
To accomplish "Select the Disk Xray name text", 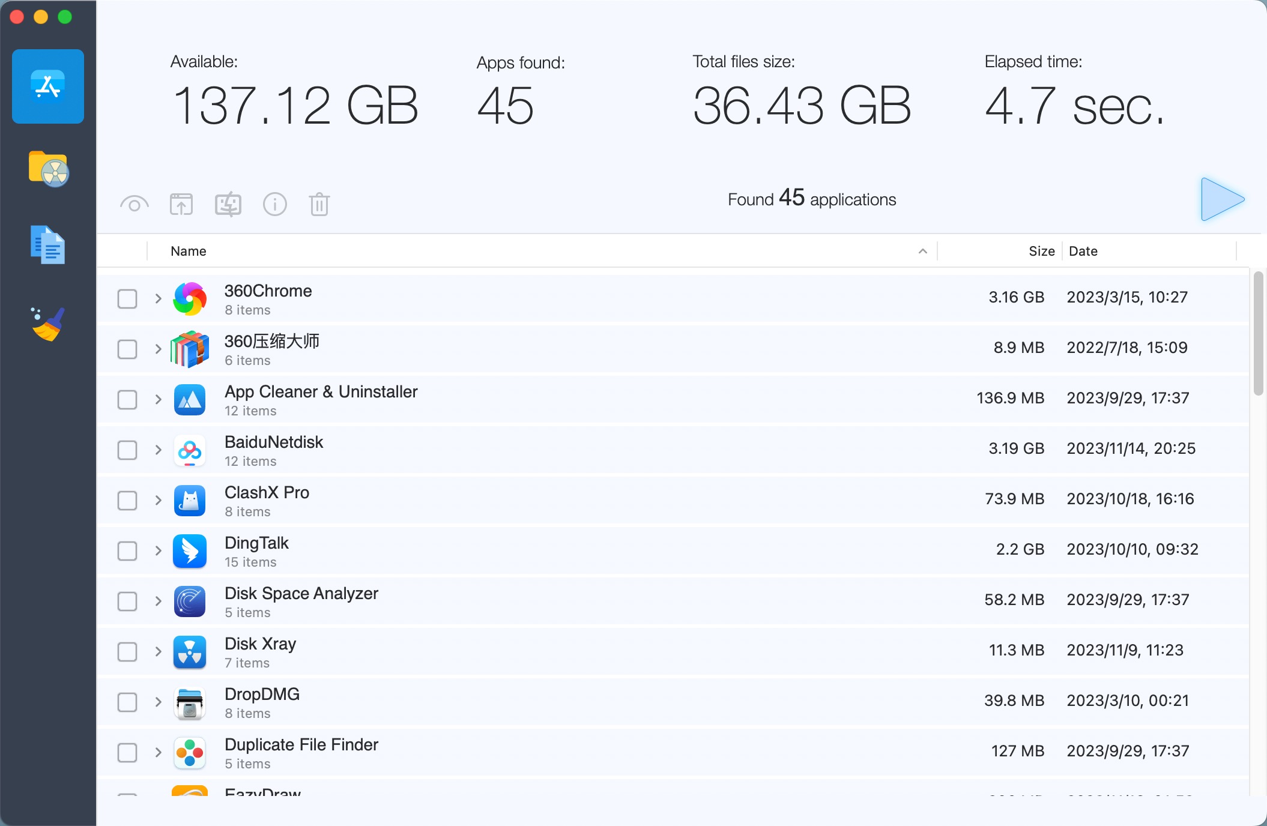I will (260, 644).
